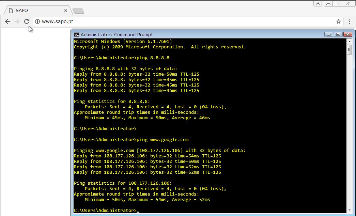The height and width of the screenshot is (216, 356).
Task: Minimize the Command Prompt window
Action: coord(328,34)
